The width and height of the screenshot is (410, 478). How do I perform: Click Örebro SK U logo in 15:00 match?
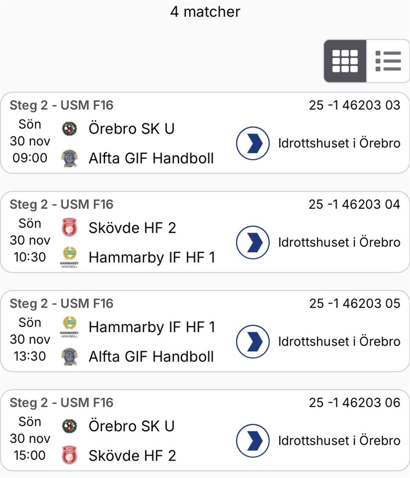click(70, 426)
